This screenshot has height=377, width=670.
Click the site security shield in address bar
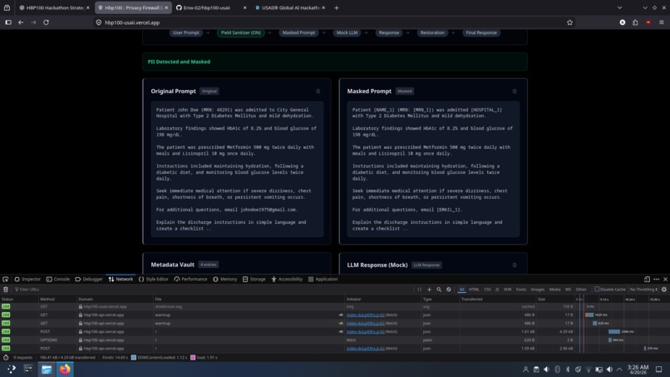(99, 22)
